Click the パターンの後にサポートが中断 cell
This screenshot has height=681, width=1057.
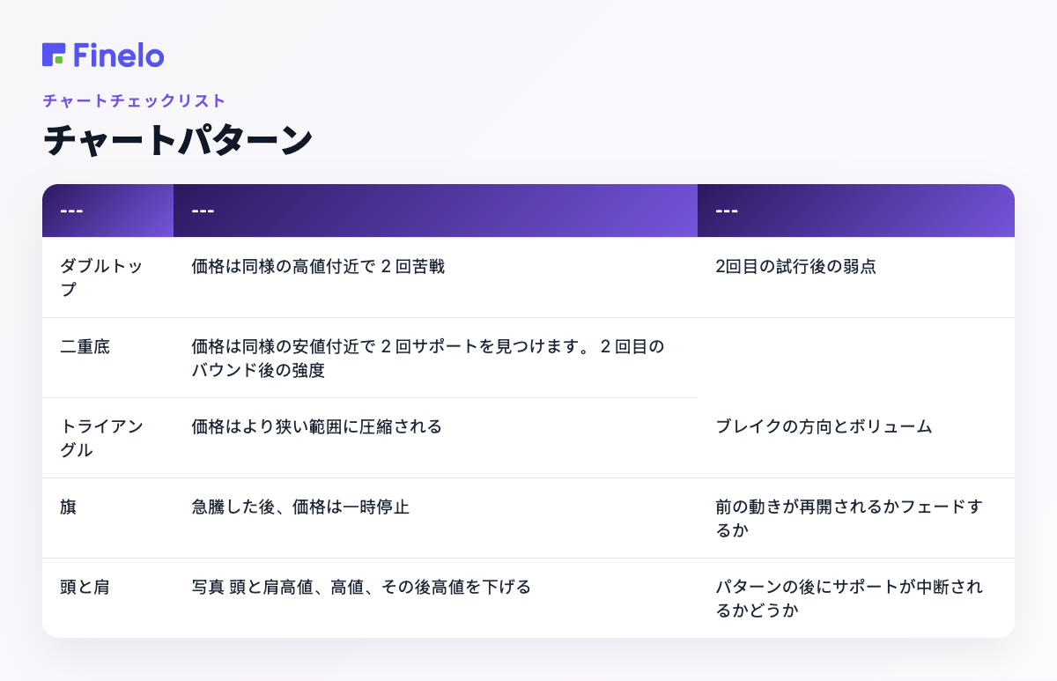(x=856, y=598)
